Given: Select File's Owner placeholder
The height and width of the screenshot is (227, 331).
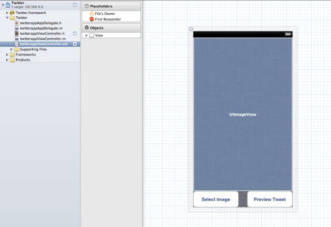Looking at the screenshot, I should tap(111, 14).
